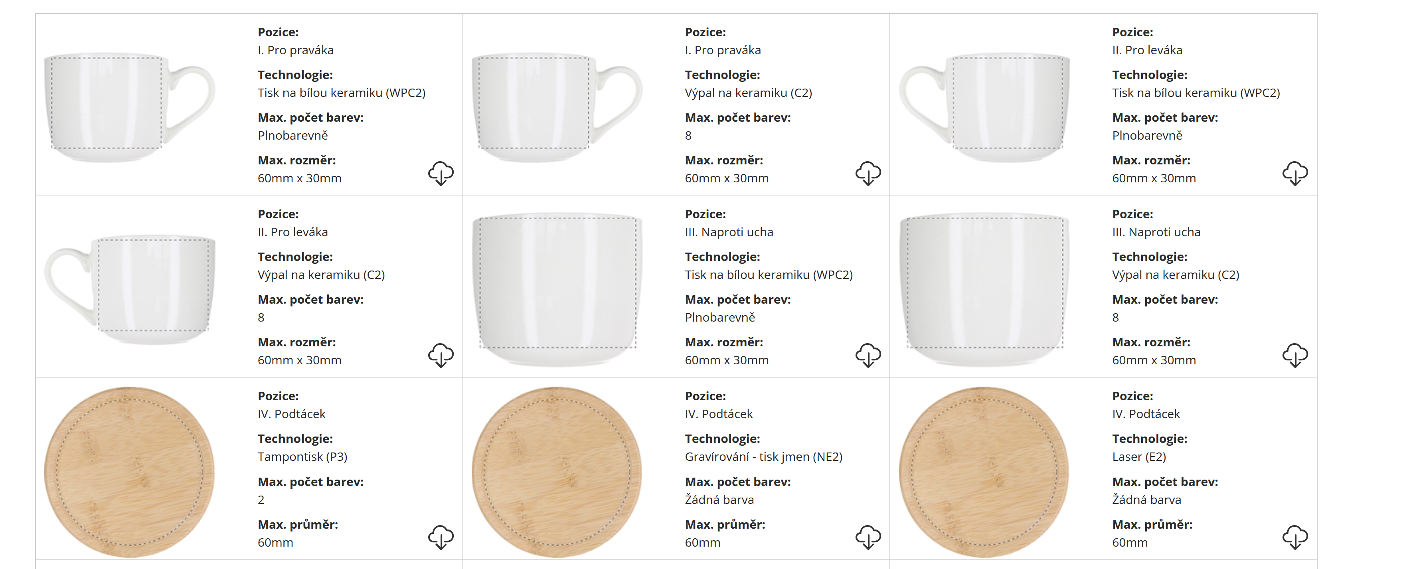Download template for coaster Laser (E2)

point(1294,537)
